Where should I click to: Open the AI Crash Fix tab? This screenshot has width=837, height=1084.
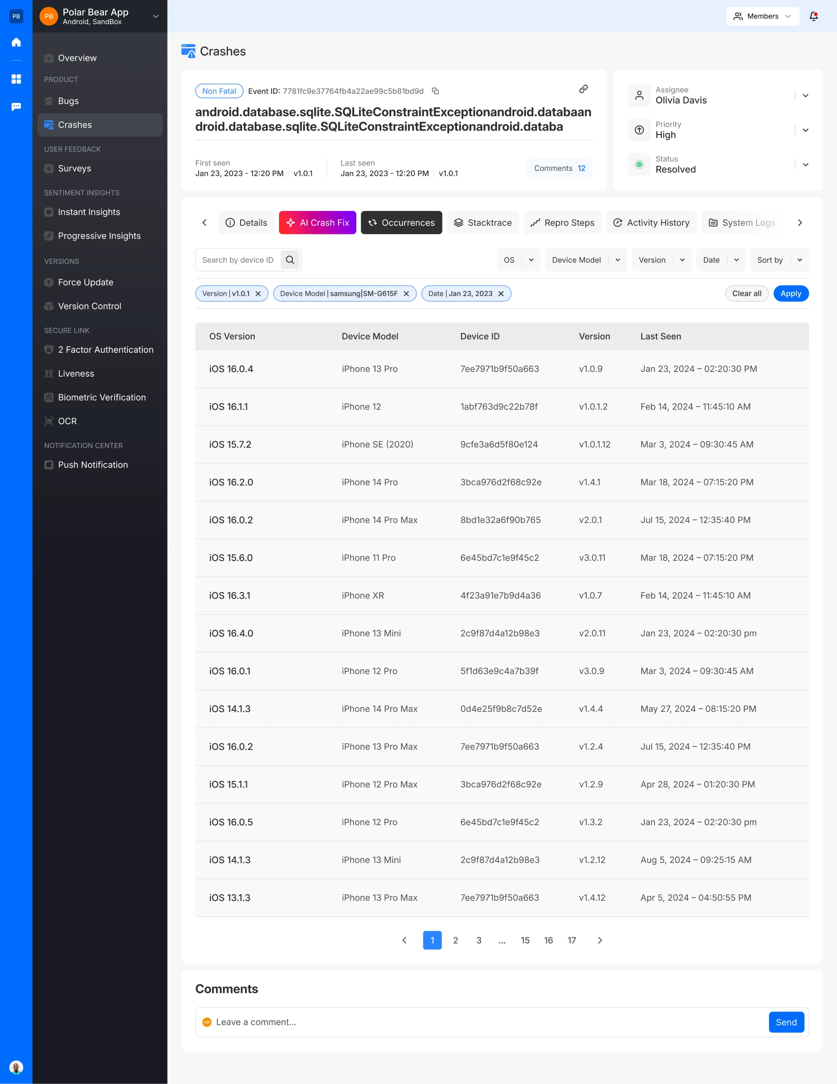point(317,223)
